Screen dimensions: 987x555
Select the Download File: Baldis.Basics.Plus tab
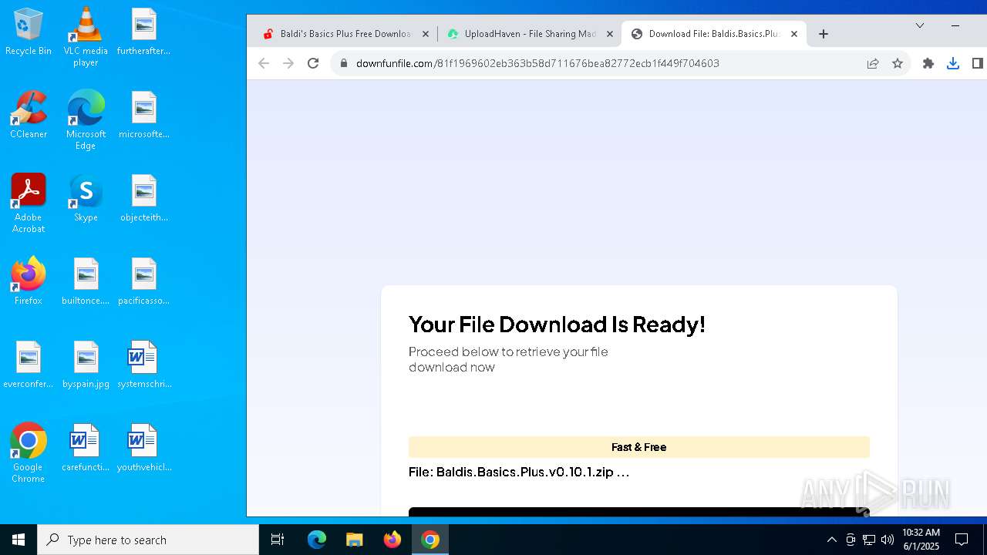pos(714,34)
